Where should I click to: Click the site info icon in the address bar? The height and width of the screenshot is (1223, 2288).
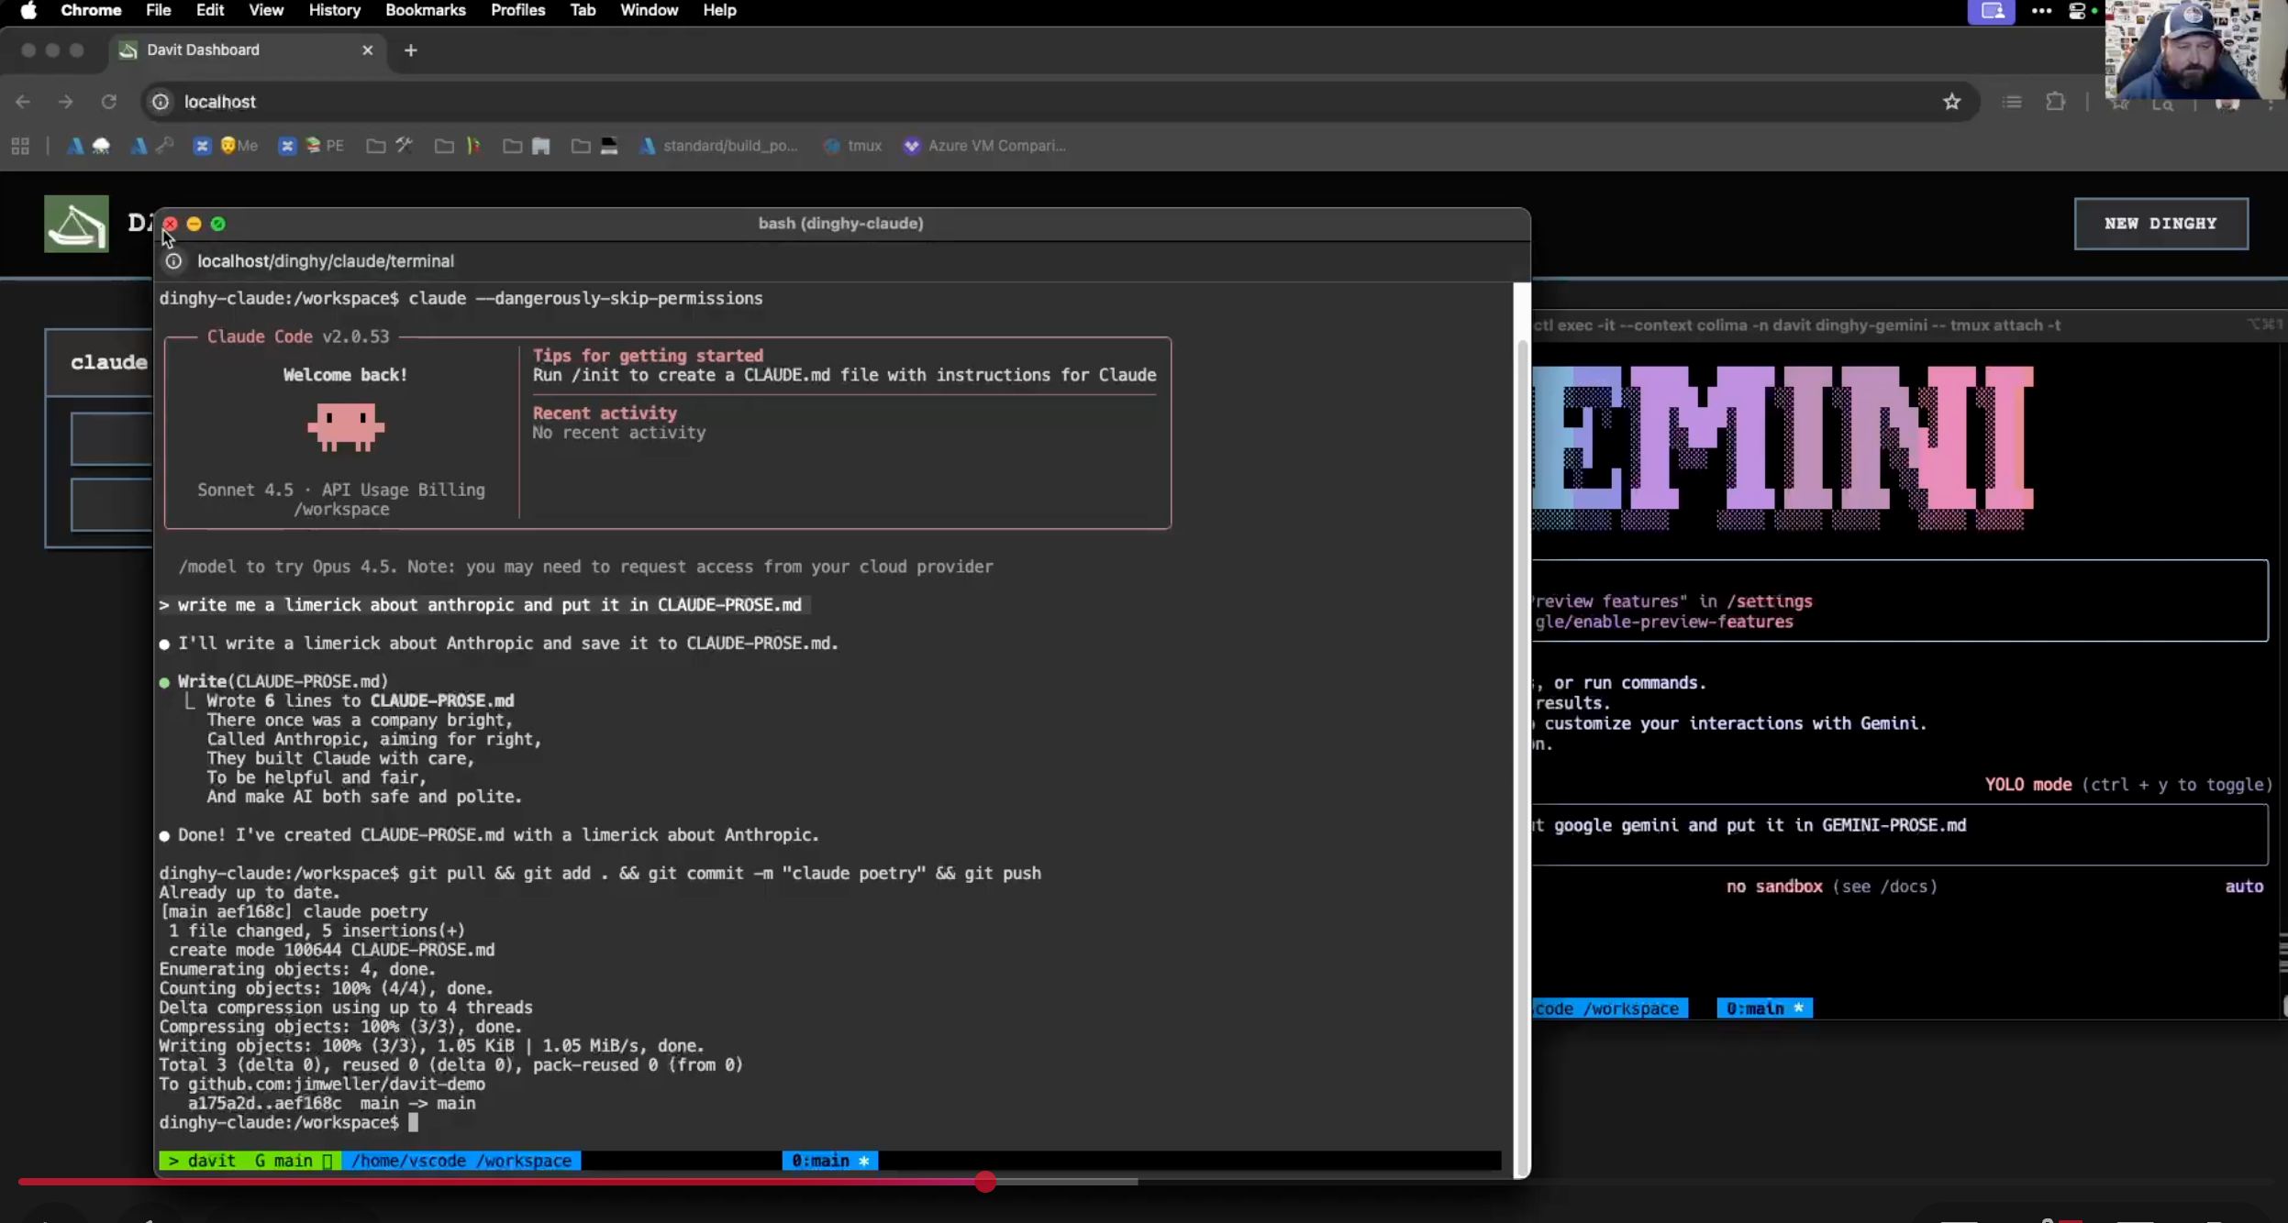coord(161,102)
